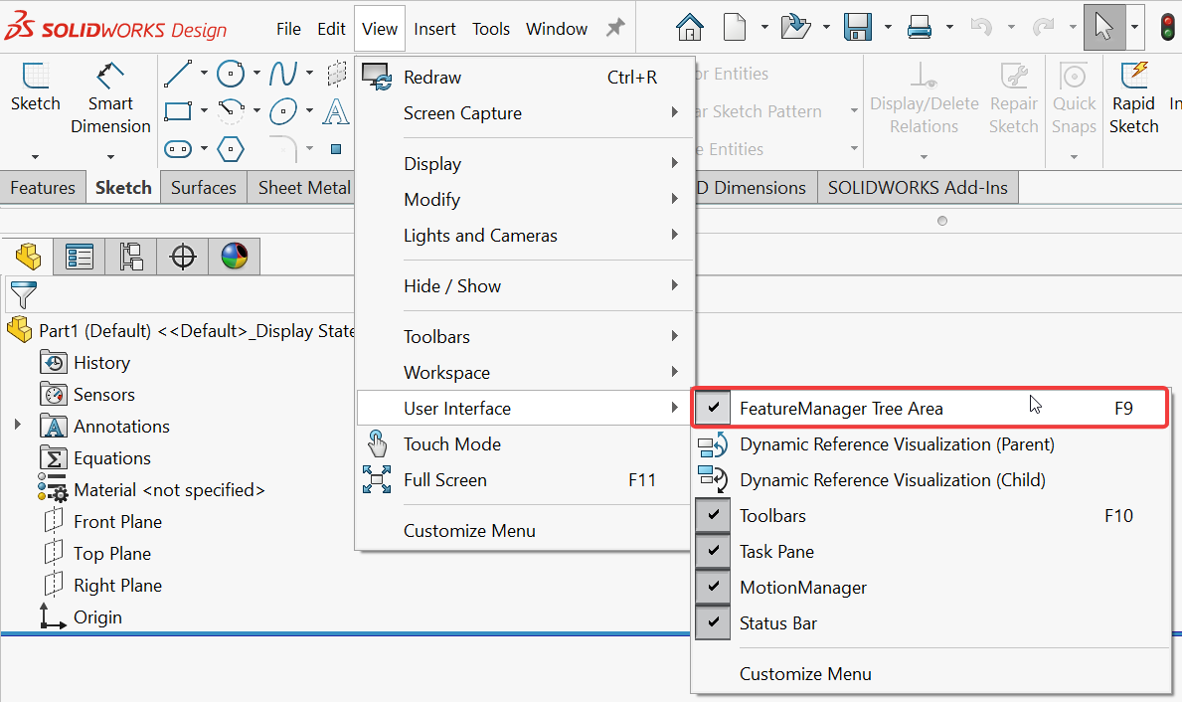The width and height of the screenshot is (1182, 702).
Task: Click the Home icon in the top toolbar
Action: [x=690, y=28]
